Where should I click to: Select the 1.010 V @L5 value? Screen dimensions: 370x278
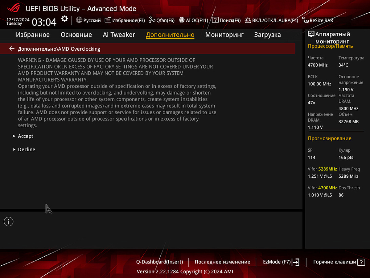[320, 195]
